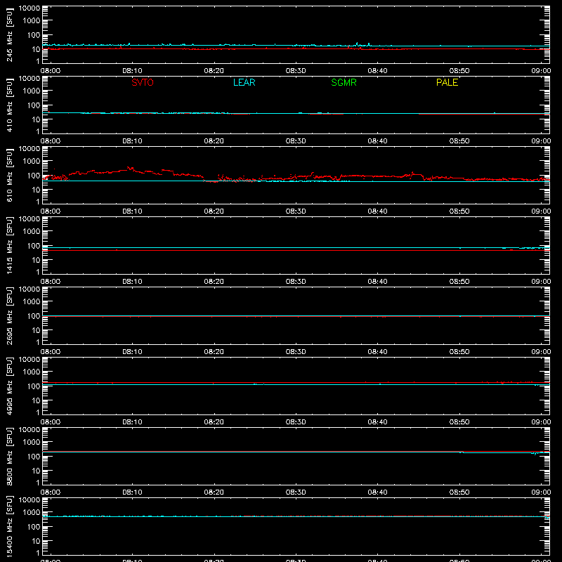The image size is (562, 562).
Task: Click the 10000 tick label on 245 MHz axis
Action: point(30,8)
